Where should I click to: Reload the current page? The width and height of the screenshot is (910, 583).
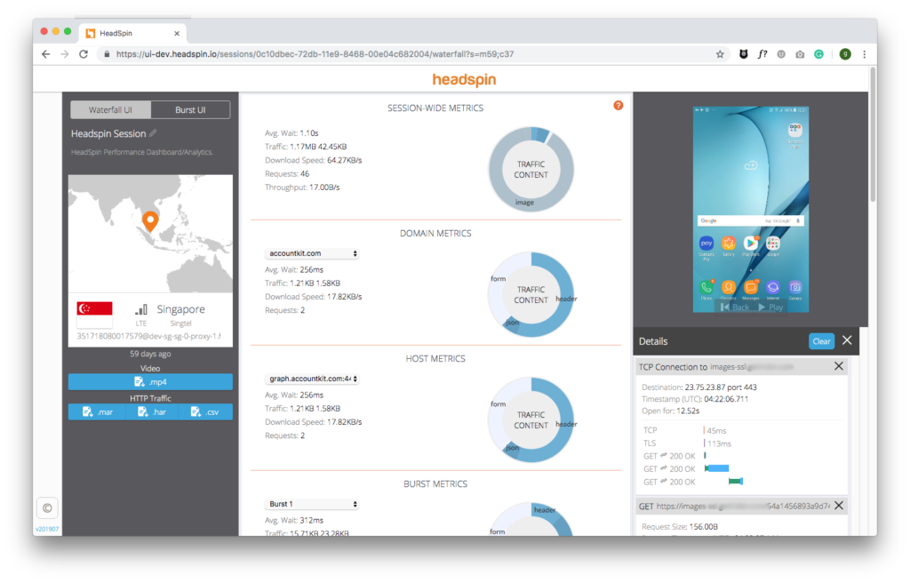[84, 54]
